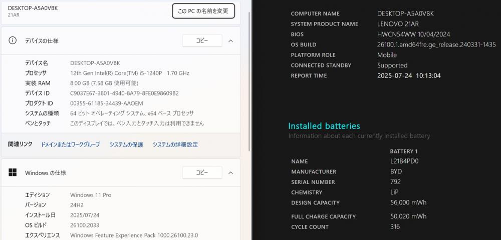This screenshot has width=501, height=240.
Task: Select battery manufacturer BYD
Action: (x=396, y=171)
